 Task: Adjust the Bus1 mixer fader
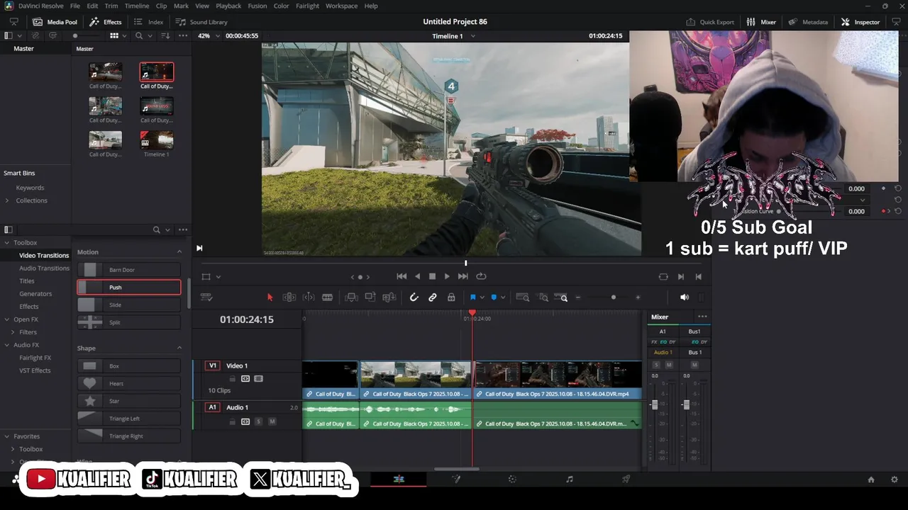click(686, 404)
